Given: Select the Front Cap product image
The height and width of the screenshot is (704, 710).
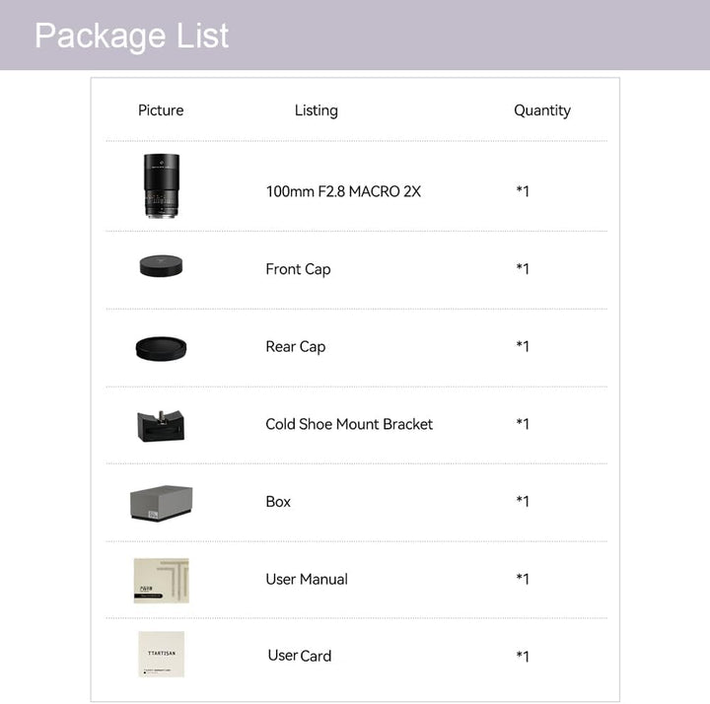Looking at the screenshot, I should (x=161, y=266).
